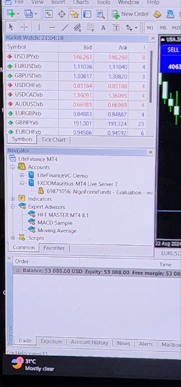Image resolution: width=181 pixels, height=387 pixels.
Task: Expand the Scripts tree node
Action: coord(13,238)
